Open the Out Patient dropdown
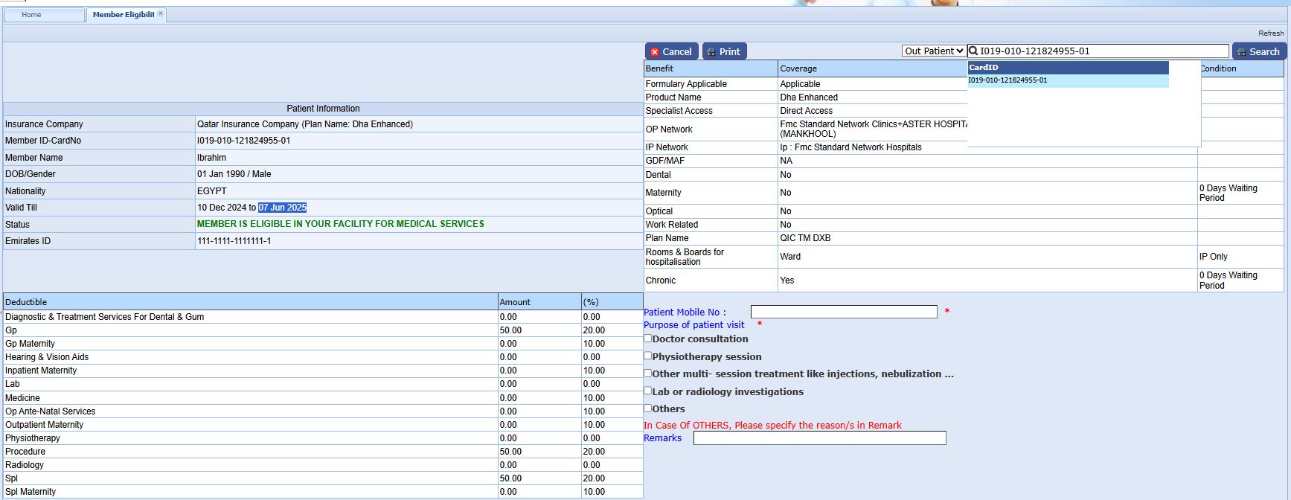Viewport: 1291px width, 500px height. [x=934, y=51]
